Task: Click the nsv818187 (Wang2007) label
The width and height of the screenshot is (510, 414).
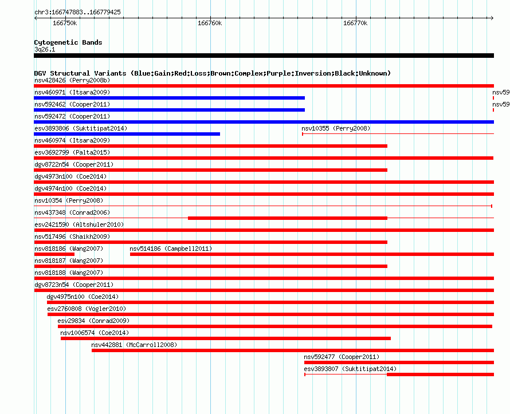Action: [x=69, y=261]
